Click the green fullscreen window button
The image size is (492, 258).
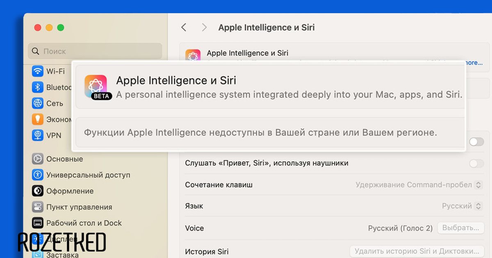click(x=61, y=27)
